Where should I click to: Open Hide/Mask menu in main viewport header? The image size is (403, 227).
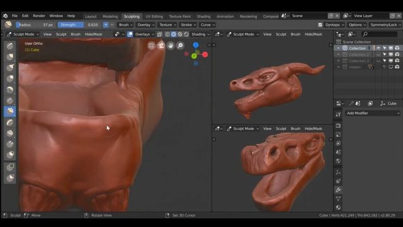[93, 34]
